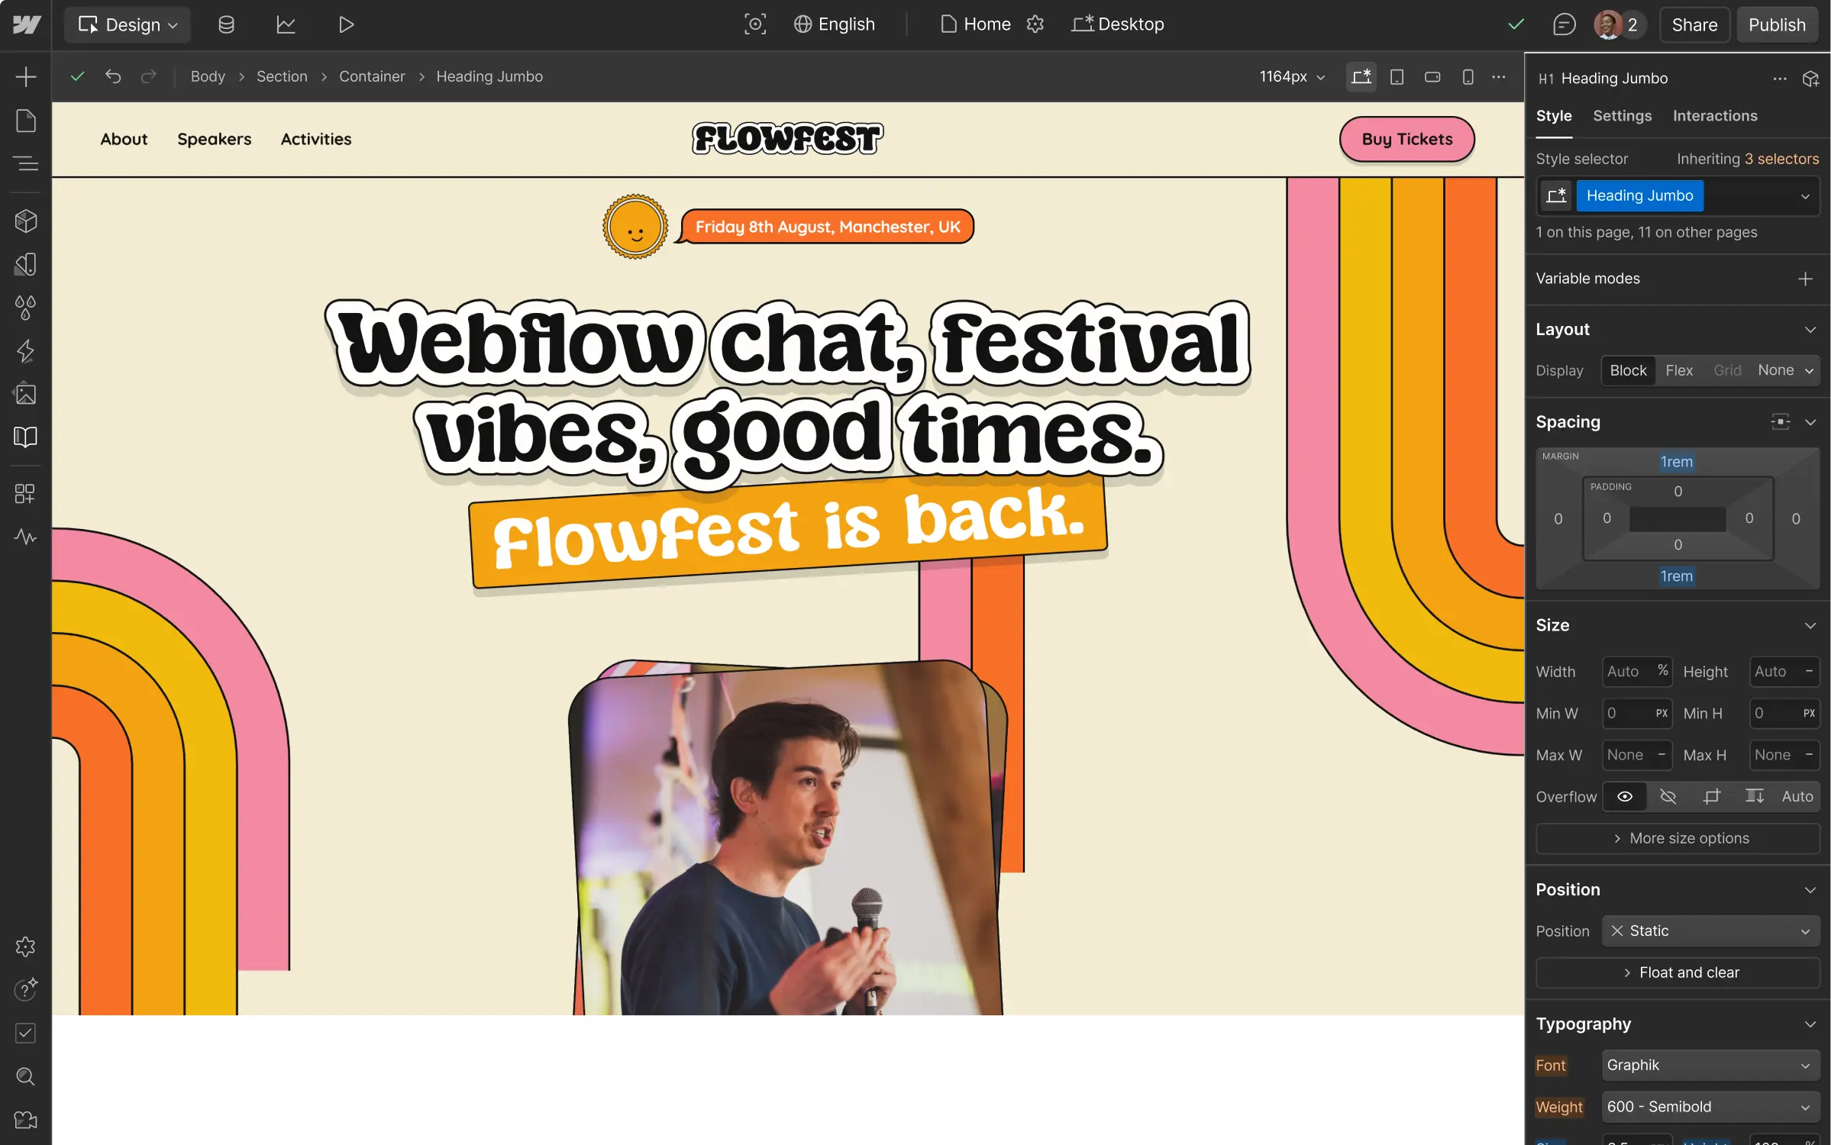
Task: Switch to the Settings tab
Action: click(x=1622, y=116)
